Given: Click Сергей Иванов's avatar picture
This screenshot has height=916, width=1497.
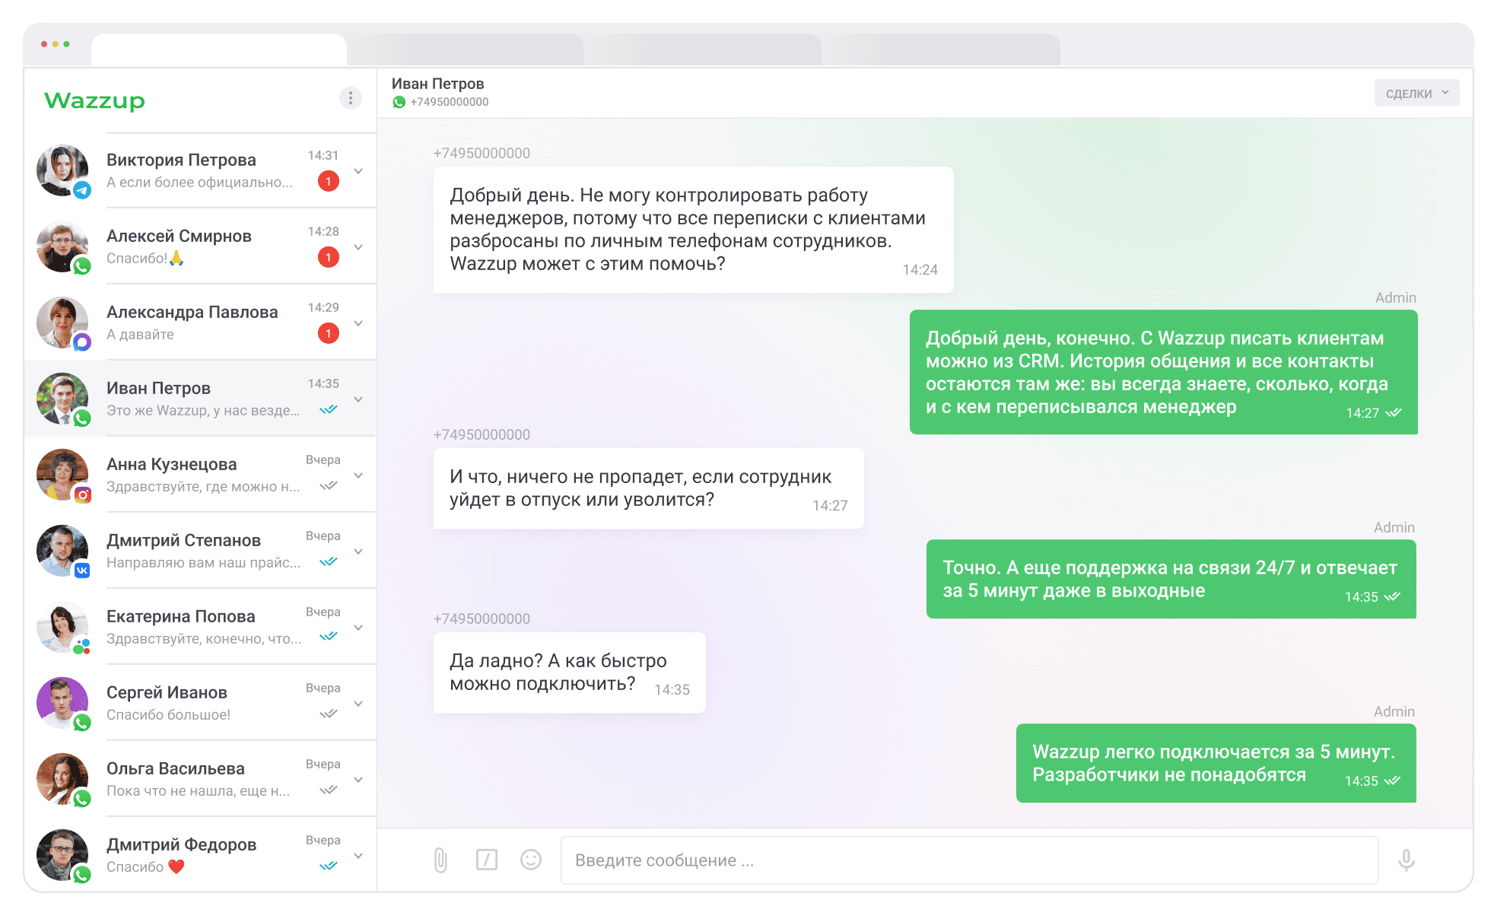Looking at the screenshot, I should coord(62,703).
